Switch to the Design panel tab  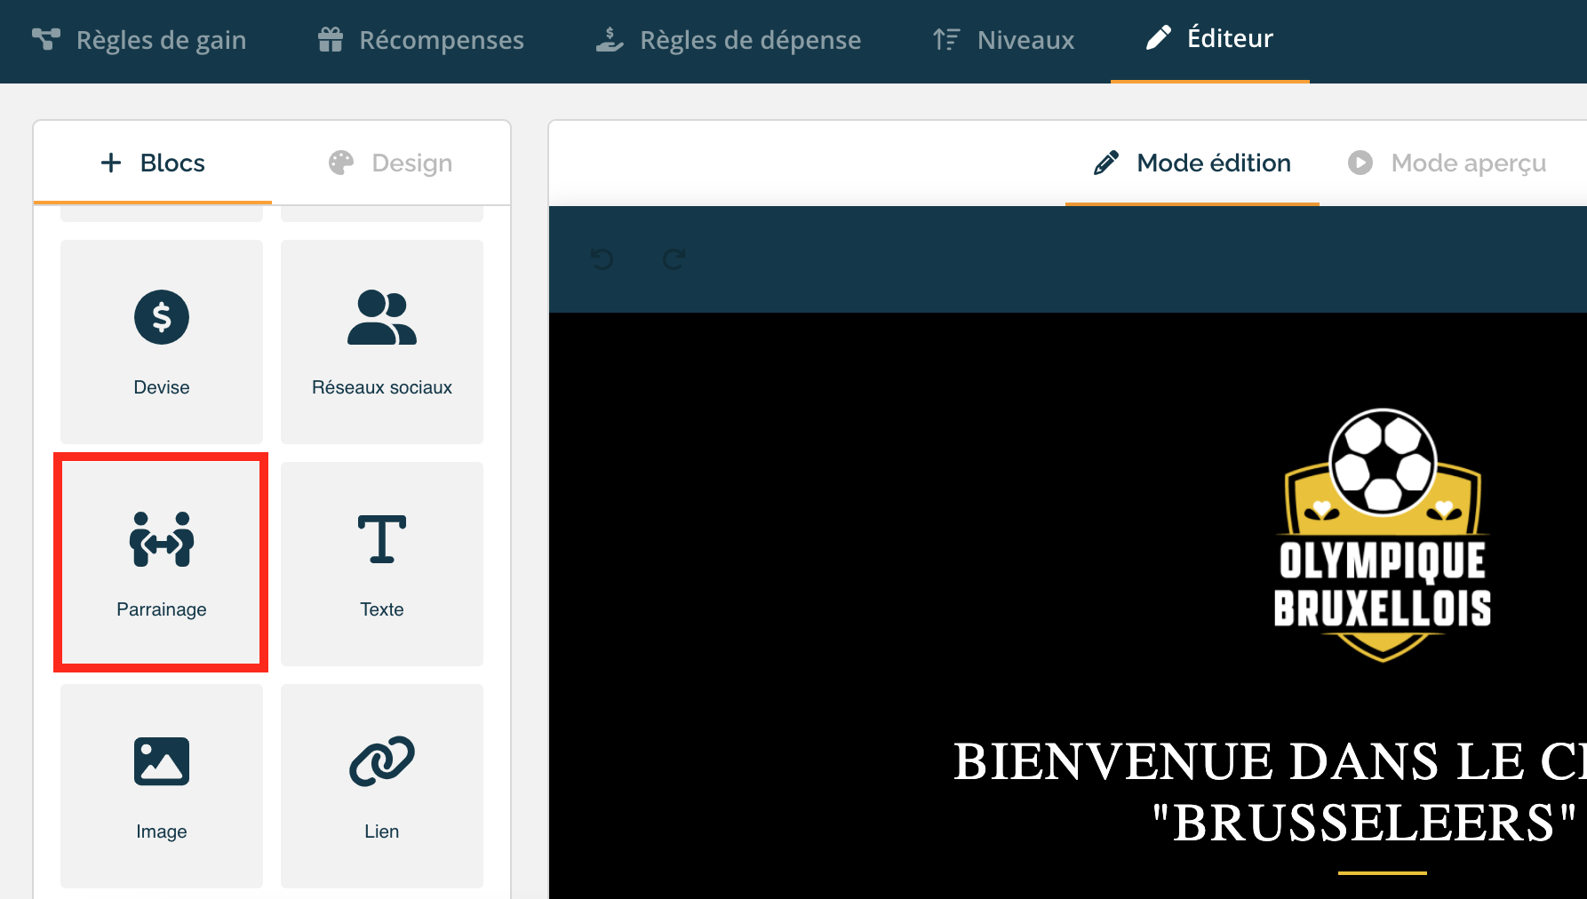click(x=391, y=163)
